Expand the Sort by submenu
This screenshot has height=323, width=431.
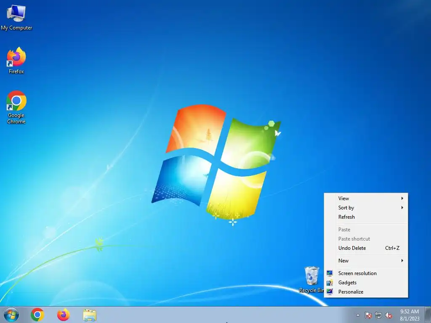point(366,208)
